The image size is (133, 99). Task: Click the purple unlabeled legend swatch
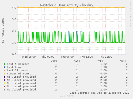(x=5, y=80)
